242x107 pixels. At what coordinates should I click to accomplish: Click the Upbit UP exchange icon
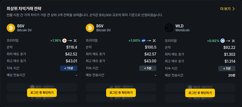143,41
